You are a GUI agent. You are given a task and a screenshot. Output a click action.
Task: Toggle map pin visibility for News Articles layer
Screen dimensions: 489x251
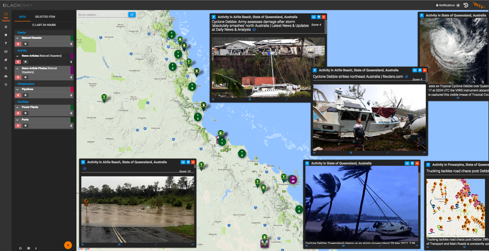(71, 62)
